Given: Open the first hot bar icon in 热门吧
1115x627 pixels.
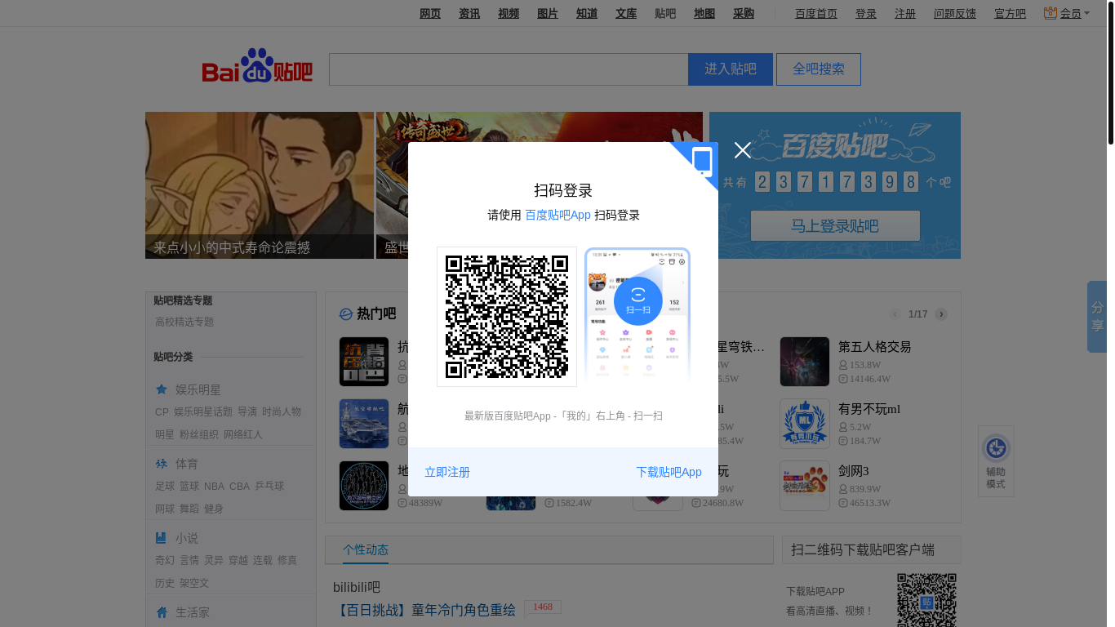Looking at the screenshot, I should click(x=364, y=362).
